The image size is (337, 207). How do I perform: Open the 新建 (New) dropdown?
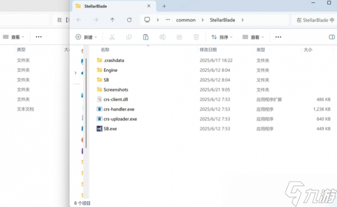pos(86,37)
